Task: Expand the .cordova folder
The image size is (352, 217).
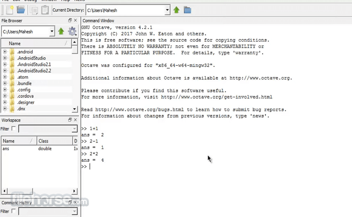Action: [5, 96]
